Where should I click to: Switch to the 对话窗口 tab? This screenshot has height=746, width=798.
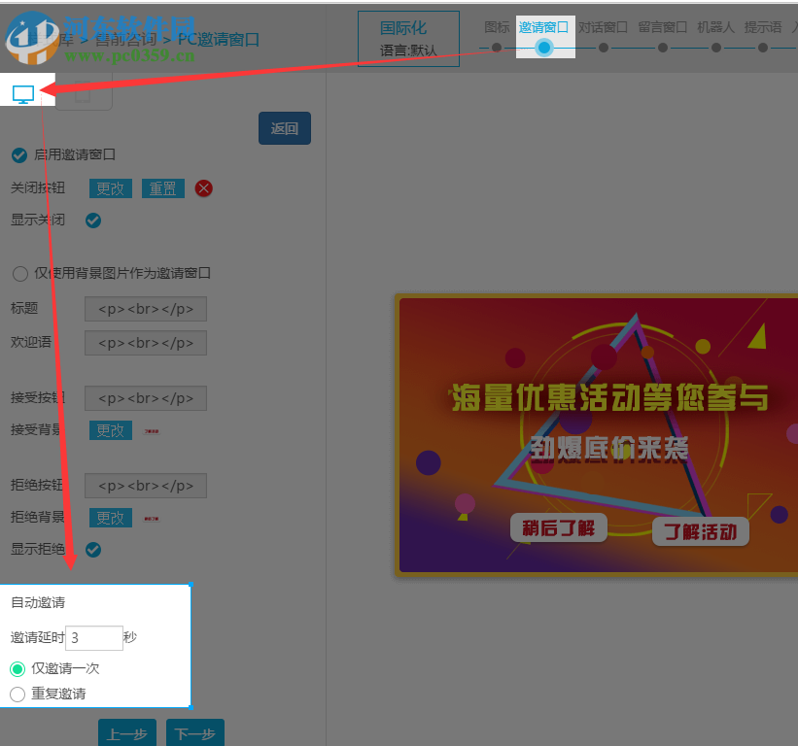coord(604,26)
